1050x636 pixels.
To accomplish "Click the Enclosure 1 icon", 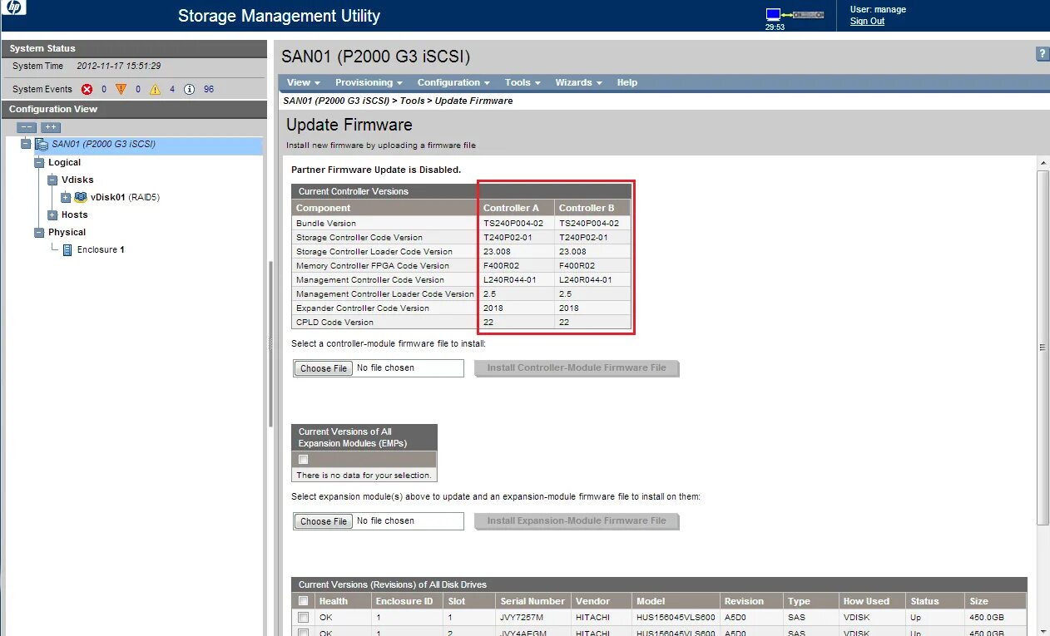I will coord(67,249).
